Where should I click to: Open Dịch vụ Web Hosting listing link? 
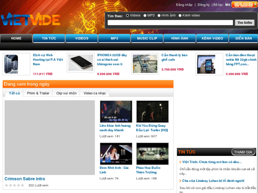point(48,59)
